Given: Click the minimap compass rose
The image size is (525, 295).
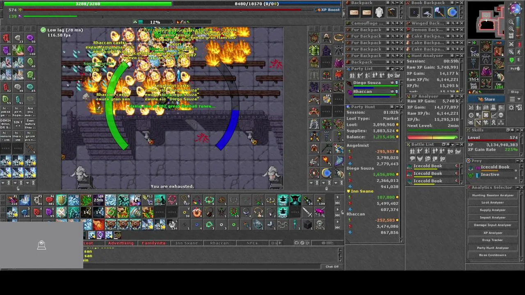Looking at the screenshot, I should click(515, 8).
